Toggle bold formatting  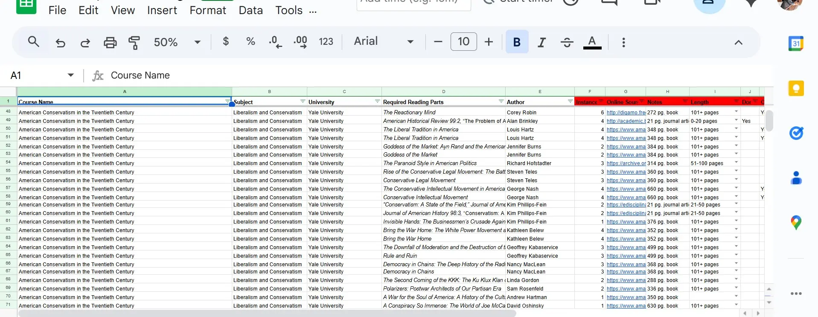tap(517, 42)
